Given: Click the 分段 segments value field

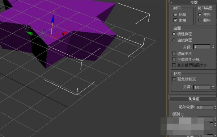Looking at the screenshot, I should tap(202, 47).
